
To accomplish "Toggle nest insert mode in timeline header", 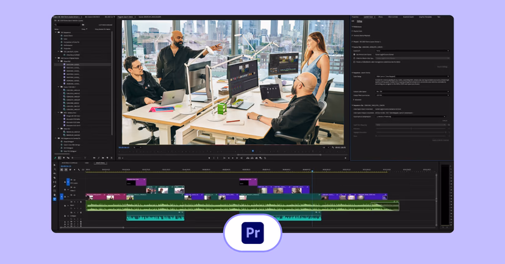I will 62,169.
